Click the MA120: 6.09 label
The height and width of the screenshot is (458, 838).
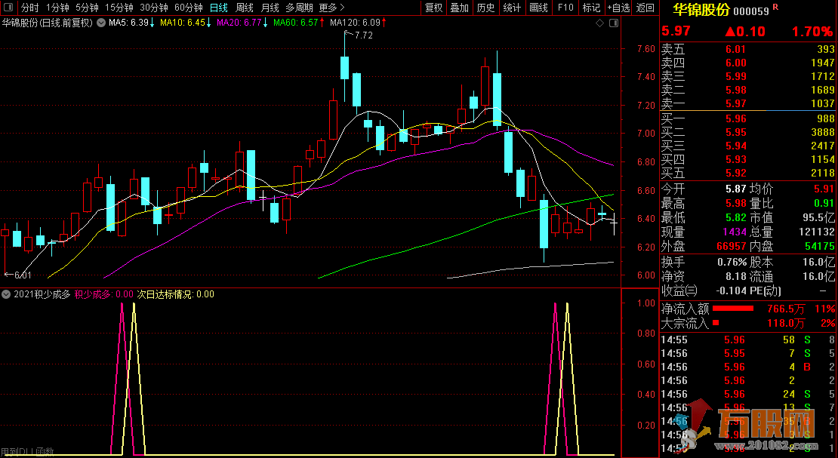point(355,23)
